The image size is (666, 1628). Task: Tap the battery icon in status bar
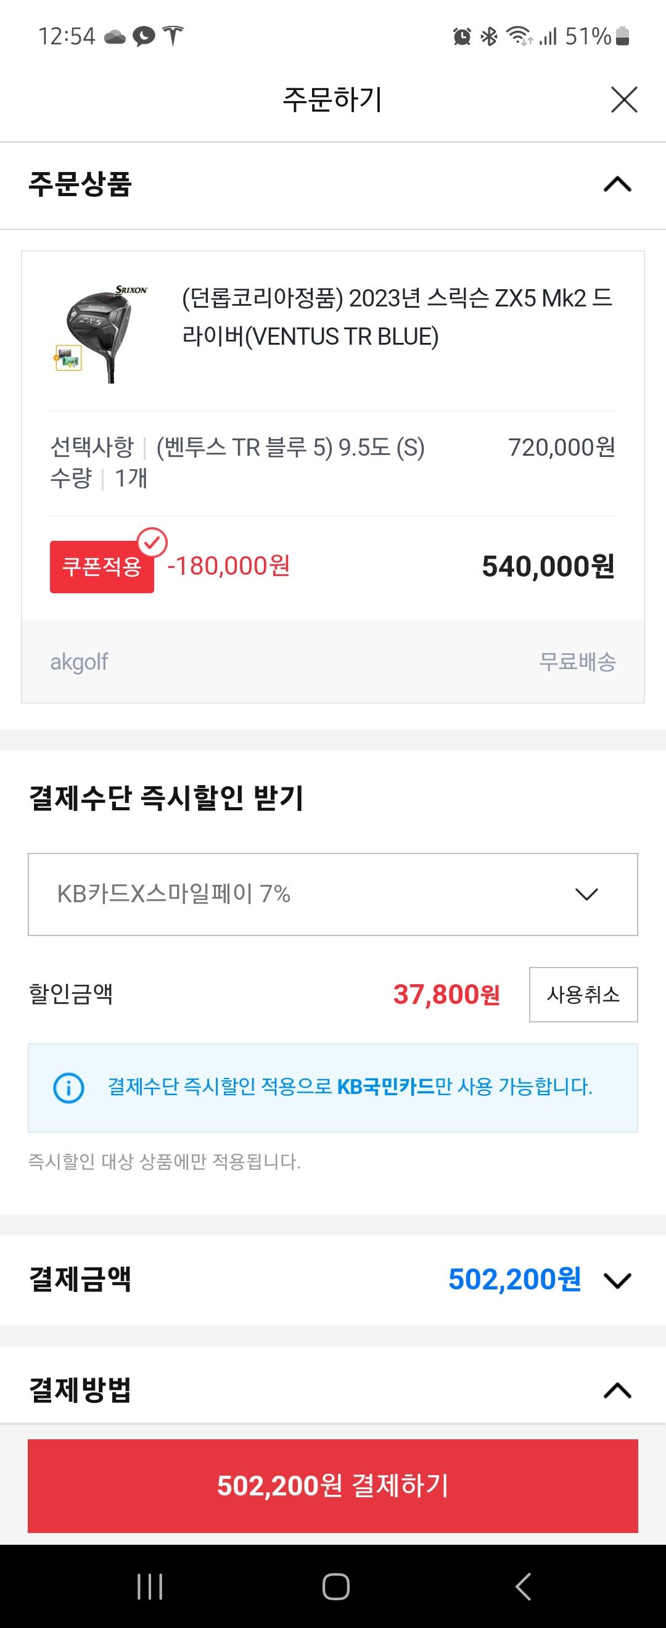point(622,36)
